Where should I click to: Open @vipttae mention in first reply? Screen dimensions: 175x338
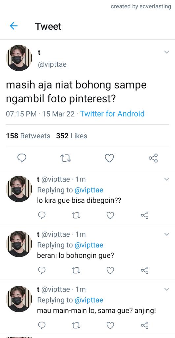(x=89, y=190)
